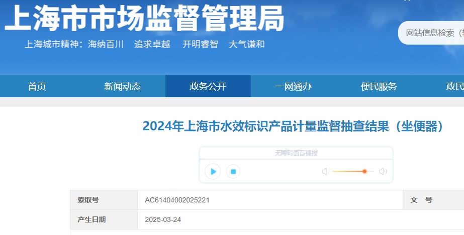Click the high-volume speaker icon

(x=383, y=172)
